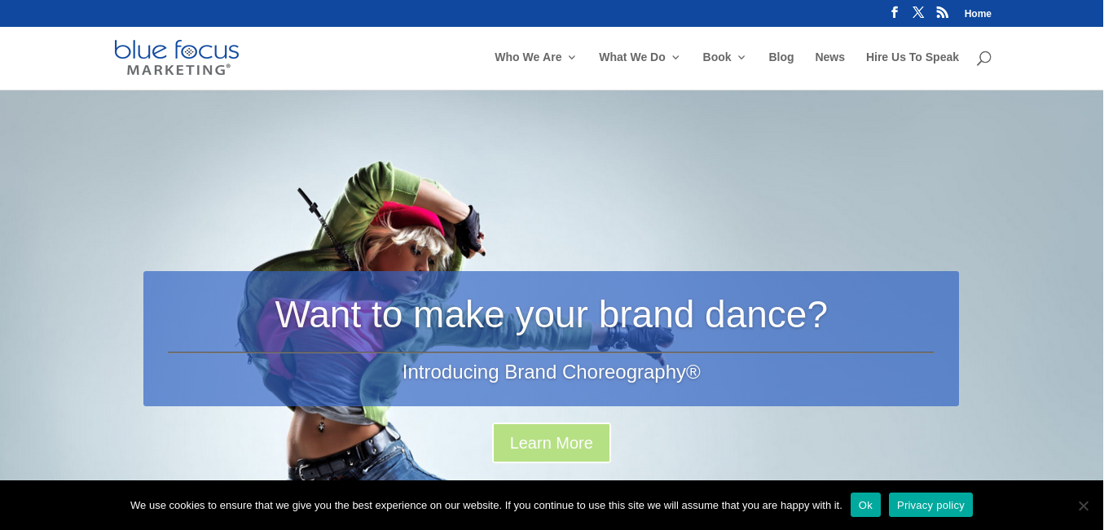The width and height of the screenshot is (1113, 530).
Task: Go to the News page
Action: click(x=830, y=57)
